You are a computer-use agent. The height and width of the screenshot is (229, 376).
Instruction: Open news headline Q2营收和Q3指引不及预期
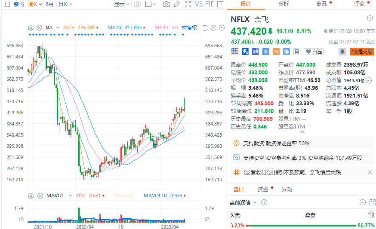pyautogui.click(x=292, y=172)
